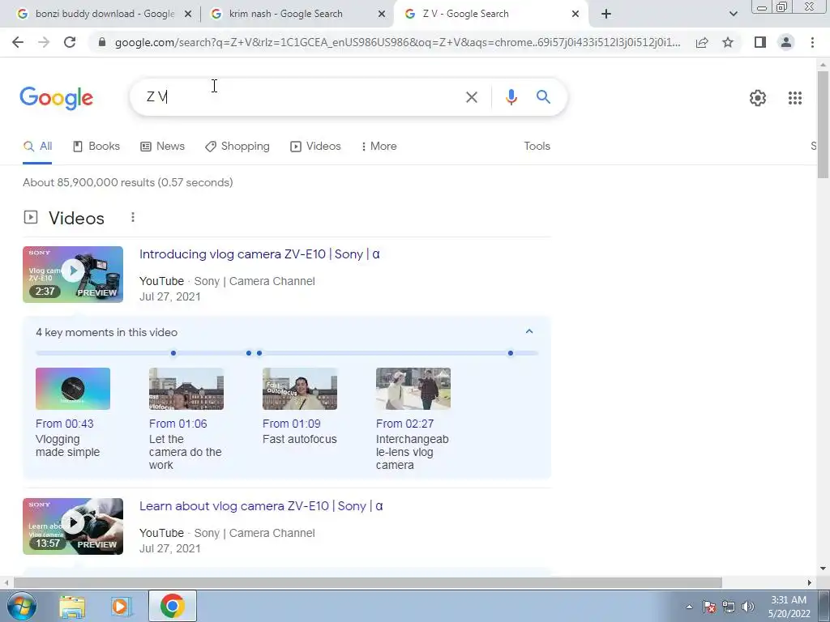830x622 pixels.
Task: Submit the search with the magnifier icon
Action: [544, 97]
